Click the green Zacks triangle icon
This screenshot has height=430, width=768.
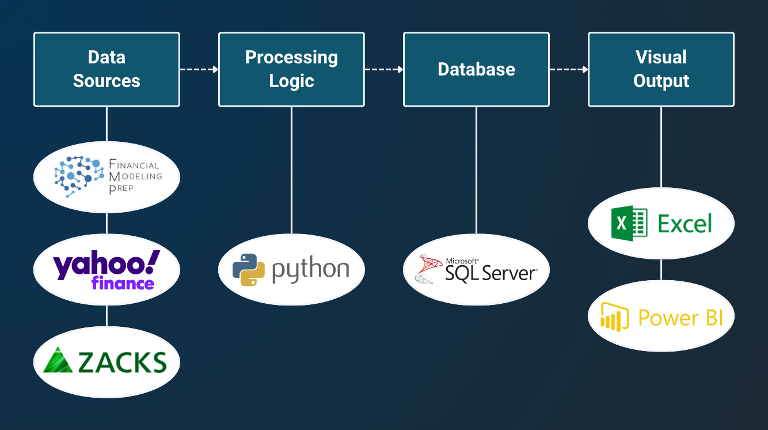click(58, 361)
